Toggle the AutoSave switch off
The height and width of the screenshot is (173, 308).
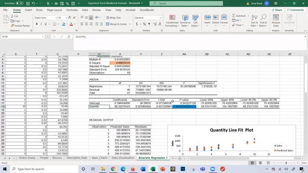(19, 3)
